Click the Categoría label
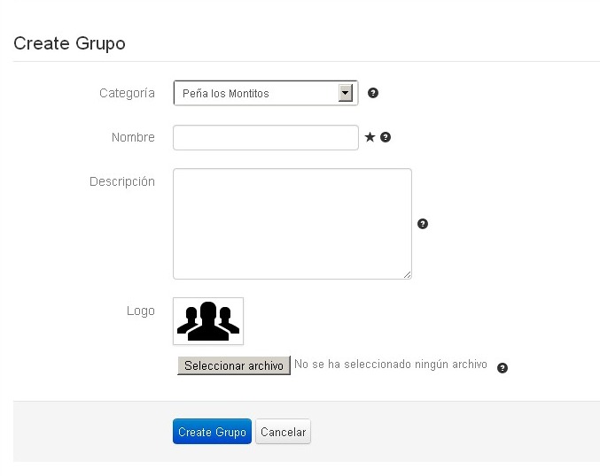 [127, 93]
